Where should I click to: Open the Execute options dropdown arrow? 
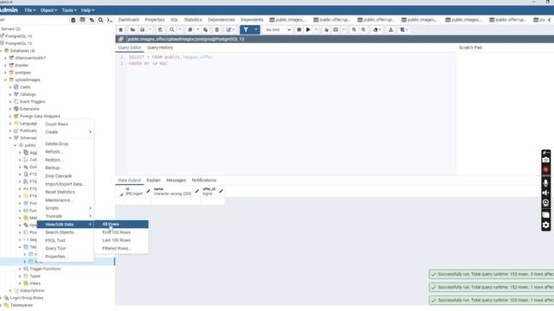pyautogui.click(x=316, y=30)
